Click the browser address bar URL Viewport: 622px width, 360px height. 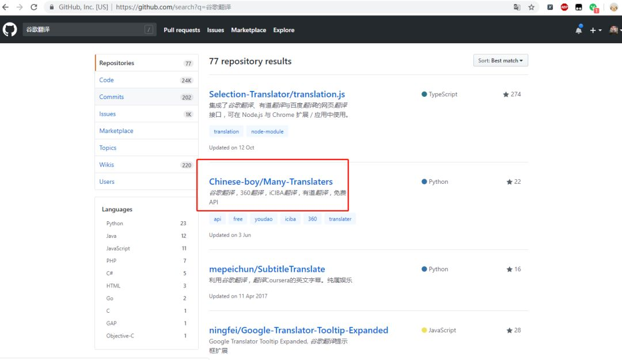(x=173, y=7)
